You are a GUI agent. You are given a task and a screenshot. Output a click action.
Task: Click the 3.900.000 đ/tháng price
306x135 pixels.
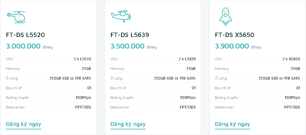pos(232,46)
